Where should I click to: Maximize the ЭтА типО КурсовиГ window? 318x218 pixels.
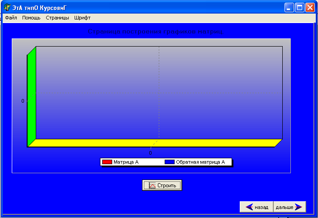299,8
